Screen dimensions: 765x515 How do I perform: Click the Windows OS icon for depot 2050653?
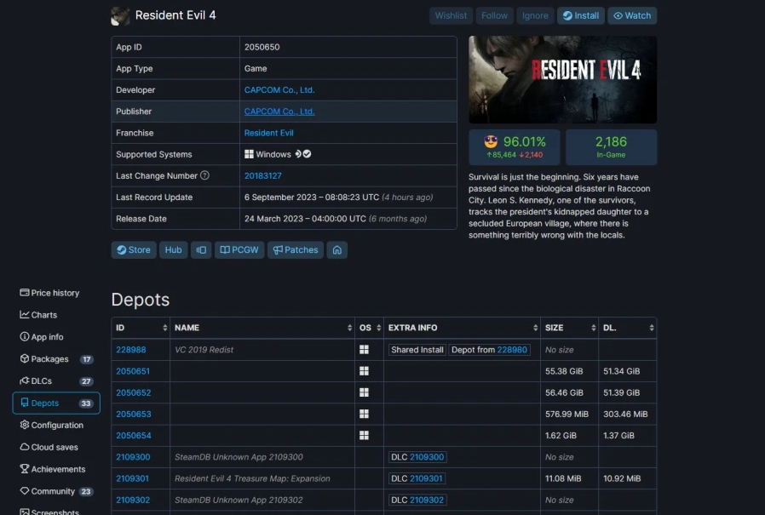[x=364, y=414]
